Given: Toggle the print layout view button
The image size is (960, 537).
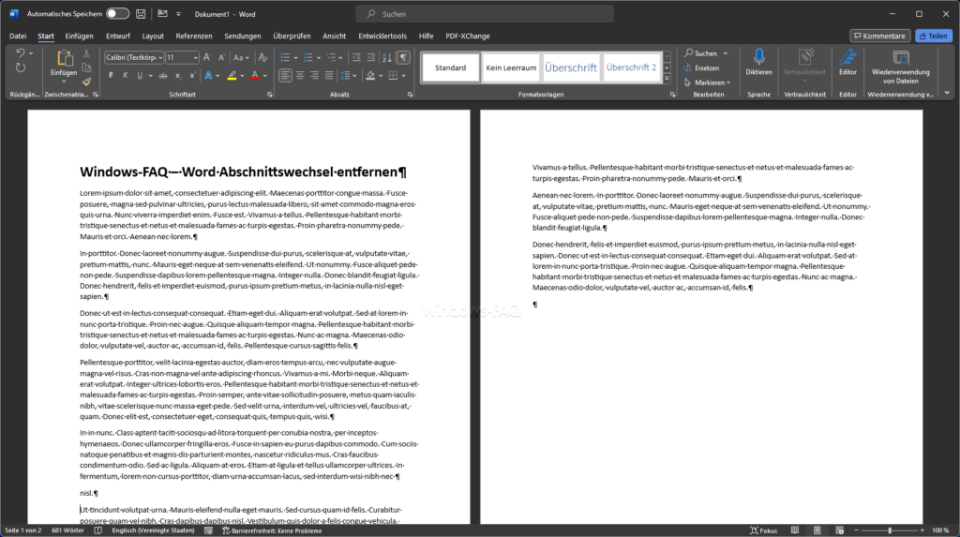Looking at the screenshot, I should pos(817,530).
